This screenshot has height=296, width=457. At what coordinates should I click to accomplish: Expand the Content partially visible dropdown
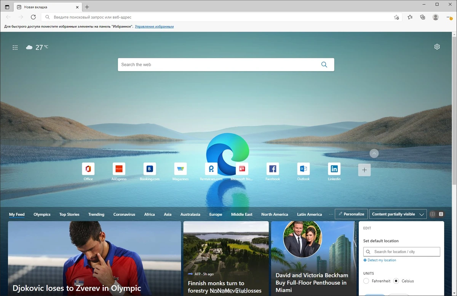[x=398, y=214]
